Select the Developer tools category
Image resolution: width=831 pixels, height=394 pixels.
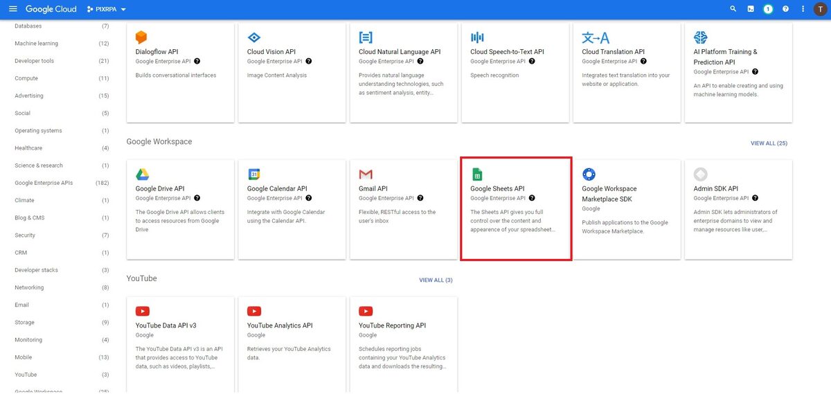[34, 61]
